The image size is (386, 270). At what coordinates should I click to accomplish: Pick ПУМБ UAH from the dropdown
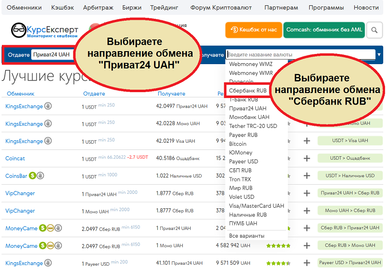(x=243, y=223)
